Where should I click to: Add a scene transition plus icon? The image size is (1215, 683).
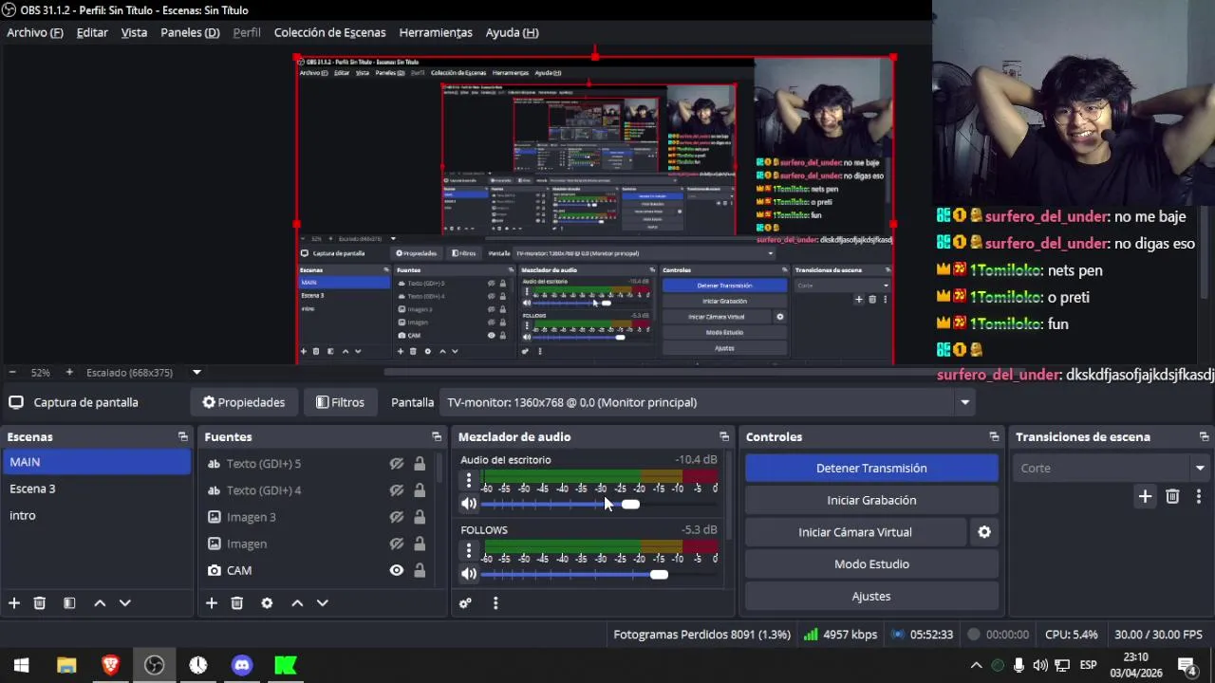[1145, 496]
